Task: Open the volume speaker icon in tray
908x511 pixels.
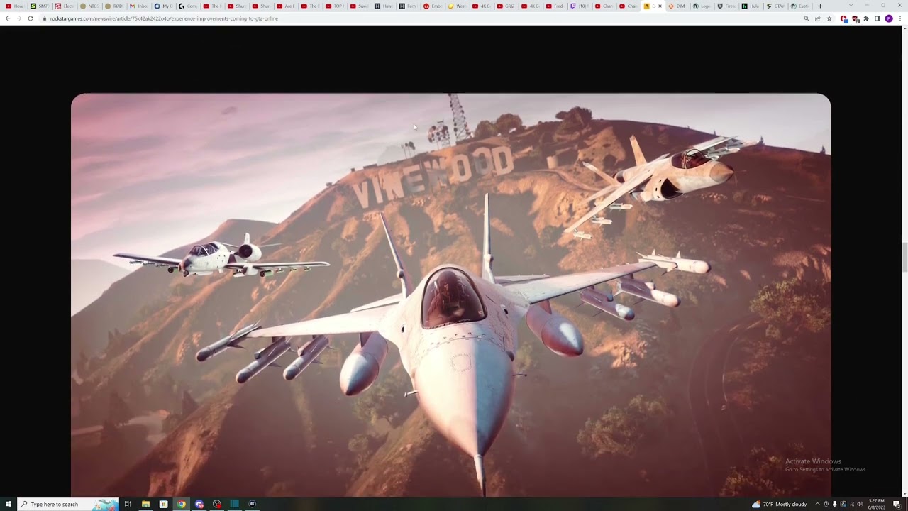Action: click(860, 504)
